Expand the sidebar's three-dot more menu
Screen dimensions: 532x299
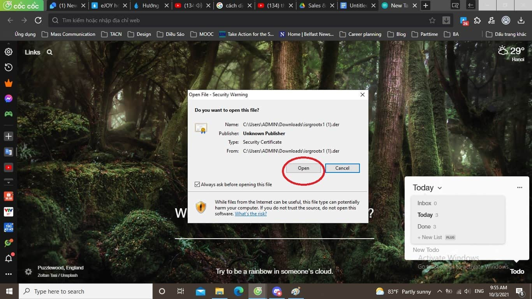pyautogui.click(x=8, y=274)
